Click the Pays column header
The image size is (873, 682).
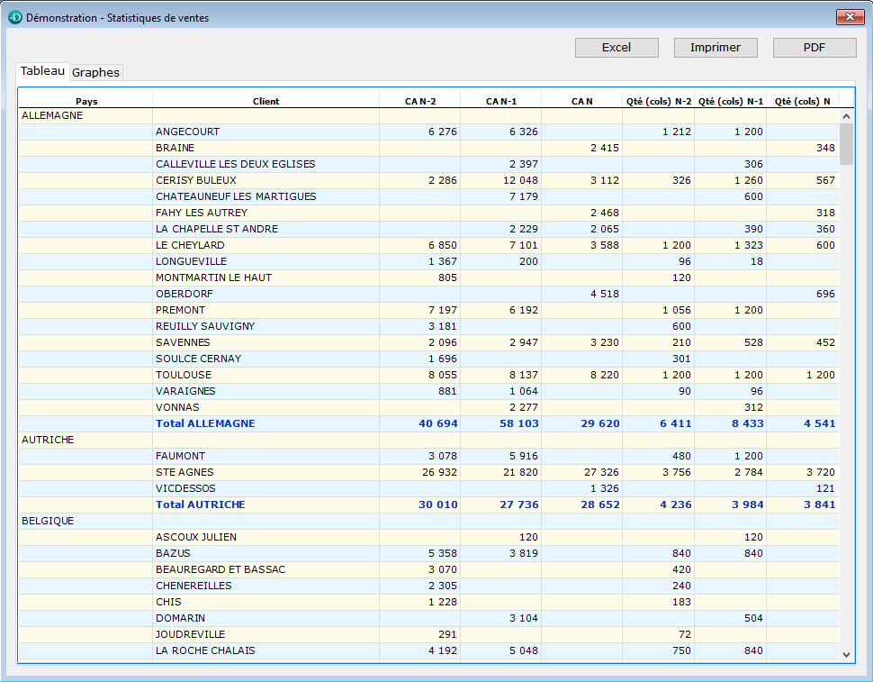pyautogui.click(x=86, y=101)
